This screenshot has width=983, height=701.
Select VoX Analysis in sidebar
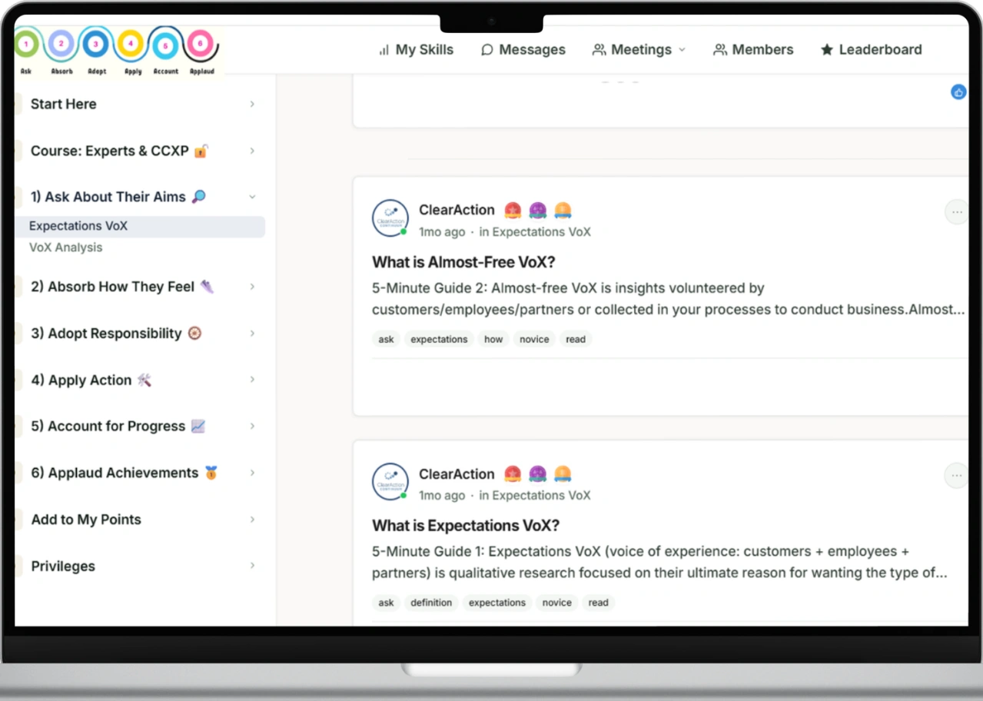[x=65, y=248]
